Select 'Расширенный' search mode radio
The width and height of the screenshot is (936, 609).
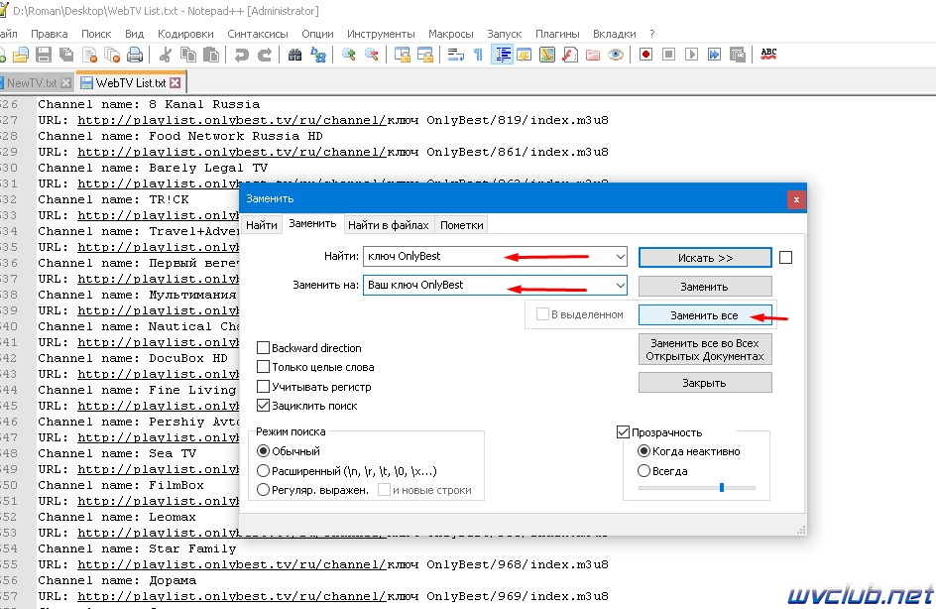[263, 470]
